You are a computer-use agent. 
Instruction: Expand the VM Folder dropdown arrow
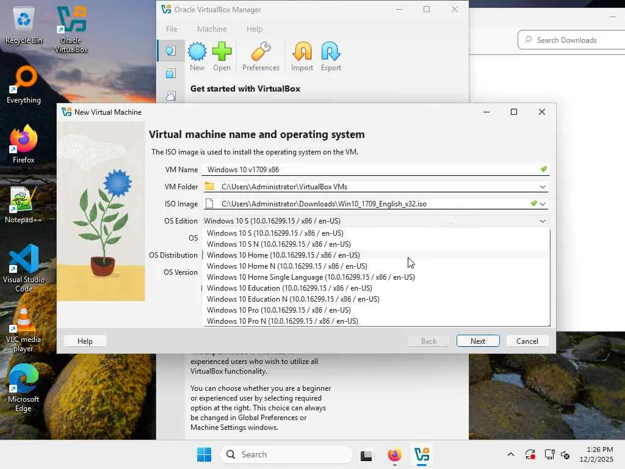(543, 187)
